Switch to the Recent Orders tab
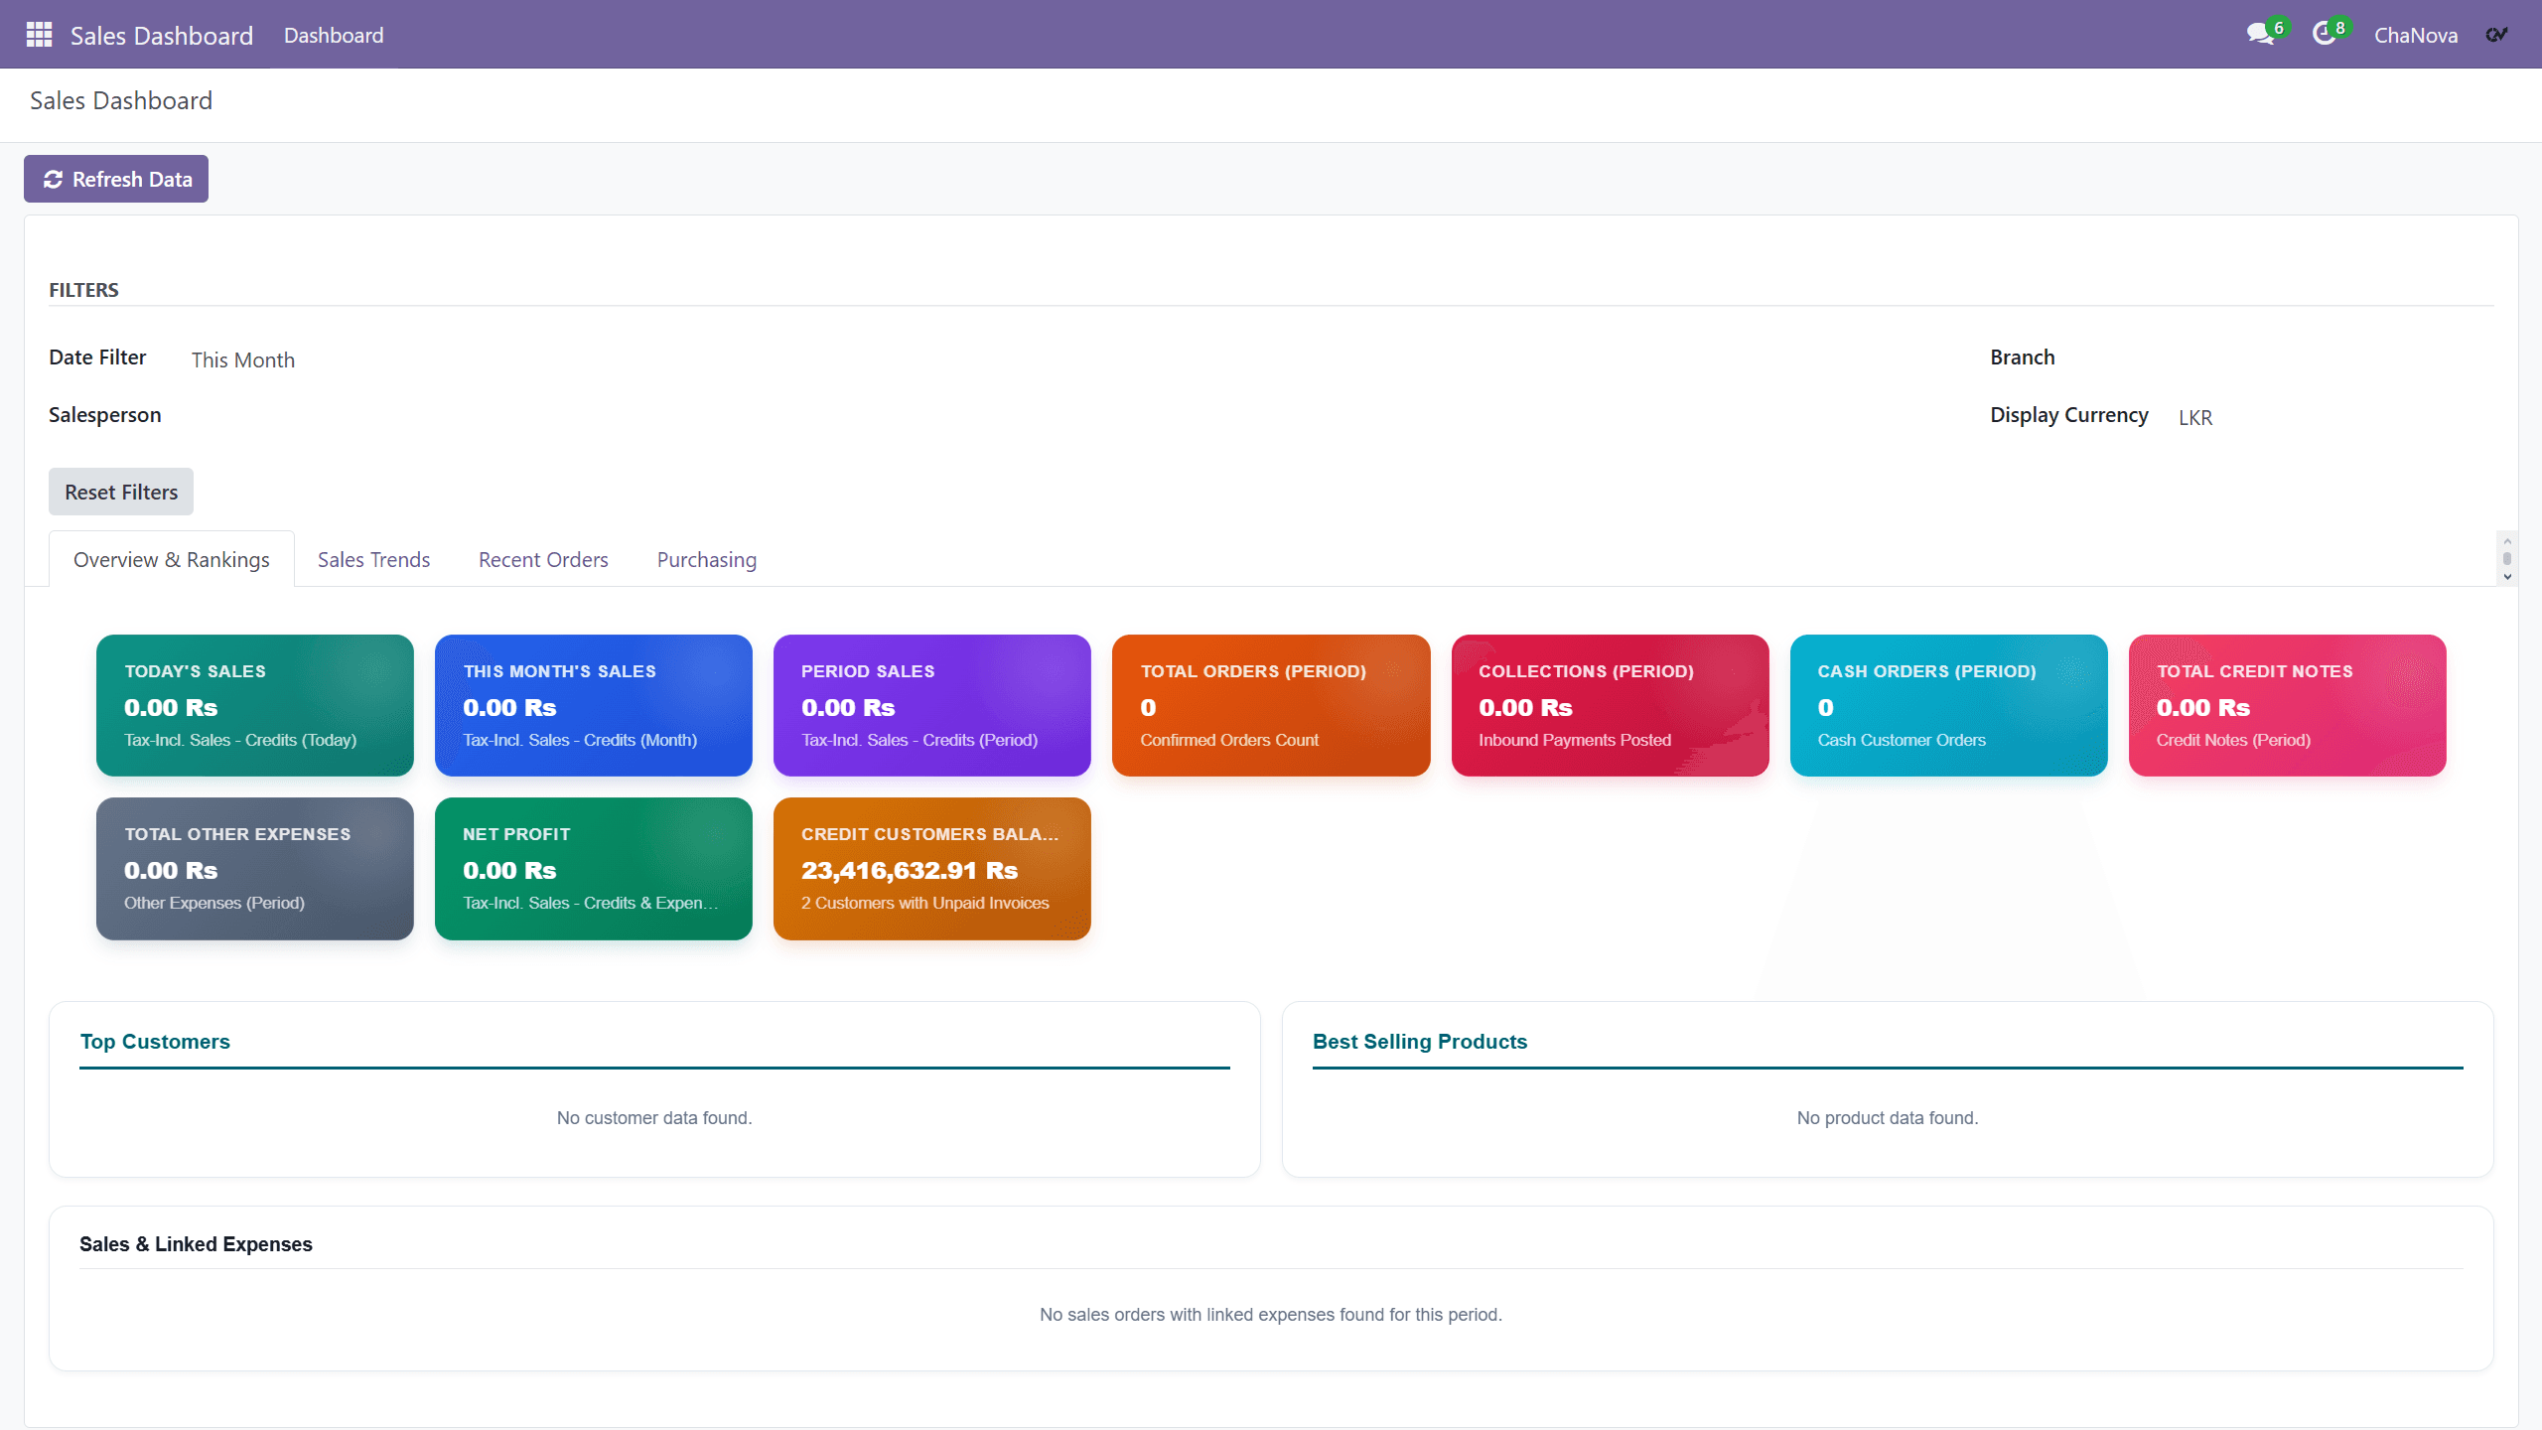 coord(543,559)
